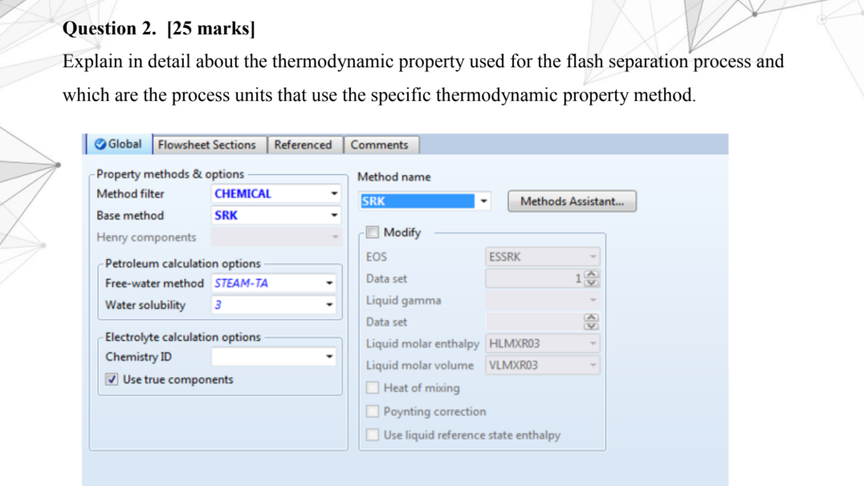Open the EOS dropdown showing ESSRK
864x486 pixels.
[543, 257]
